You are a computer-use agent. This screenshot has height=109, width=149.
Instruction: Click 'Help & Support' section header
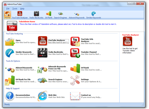coord(13,88)
